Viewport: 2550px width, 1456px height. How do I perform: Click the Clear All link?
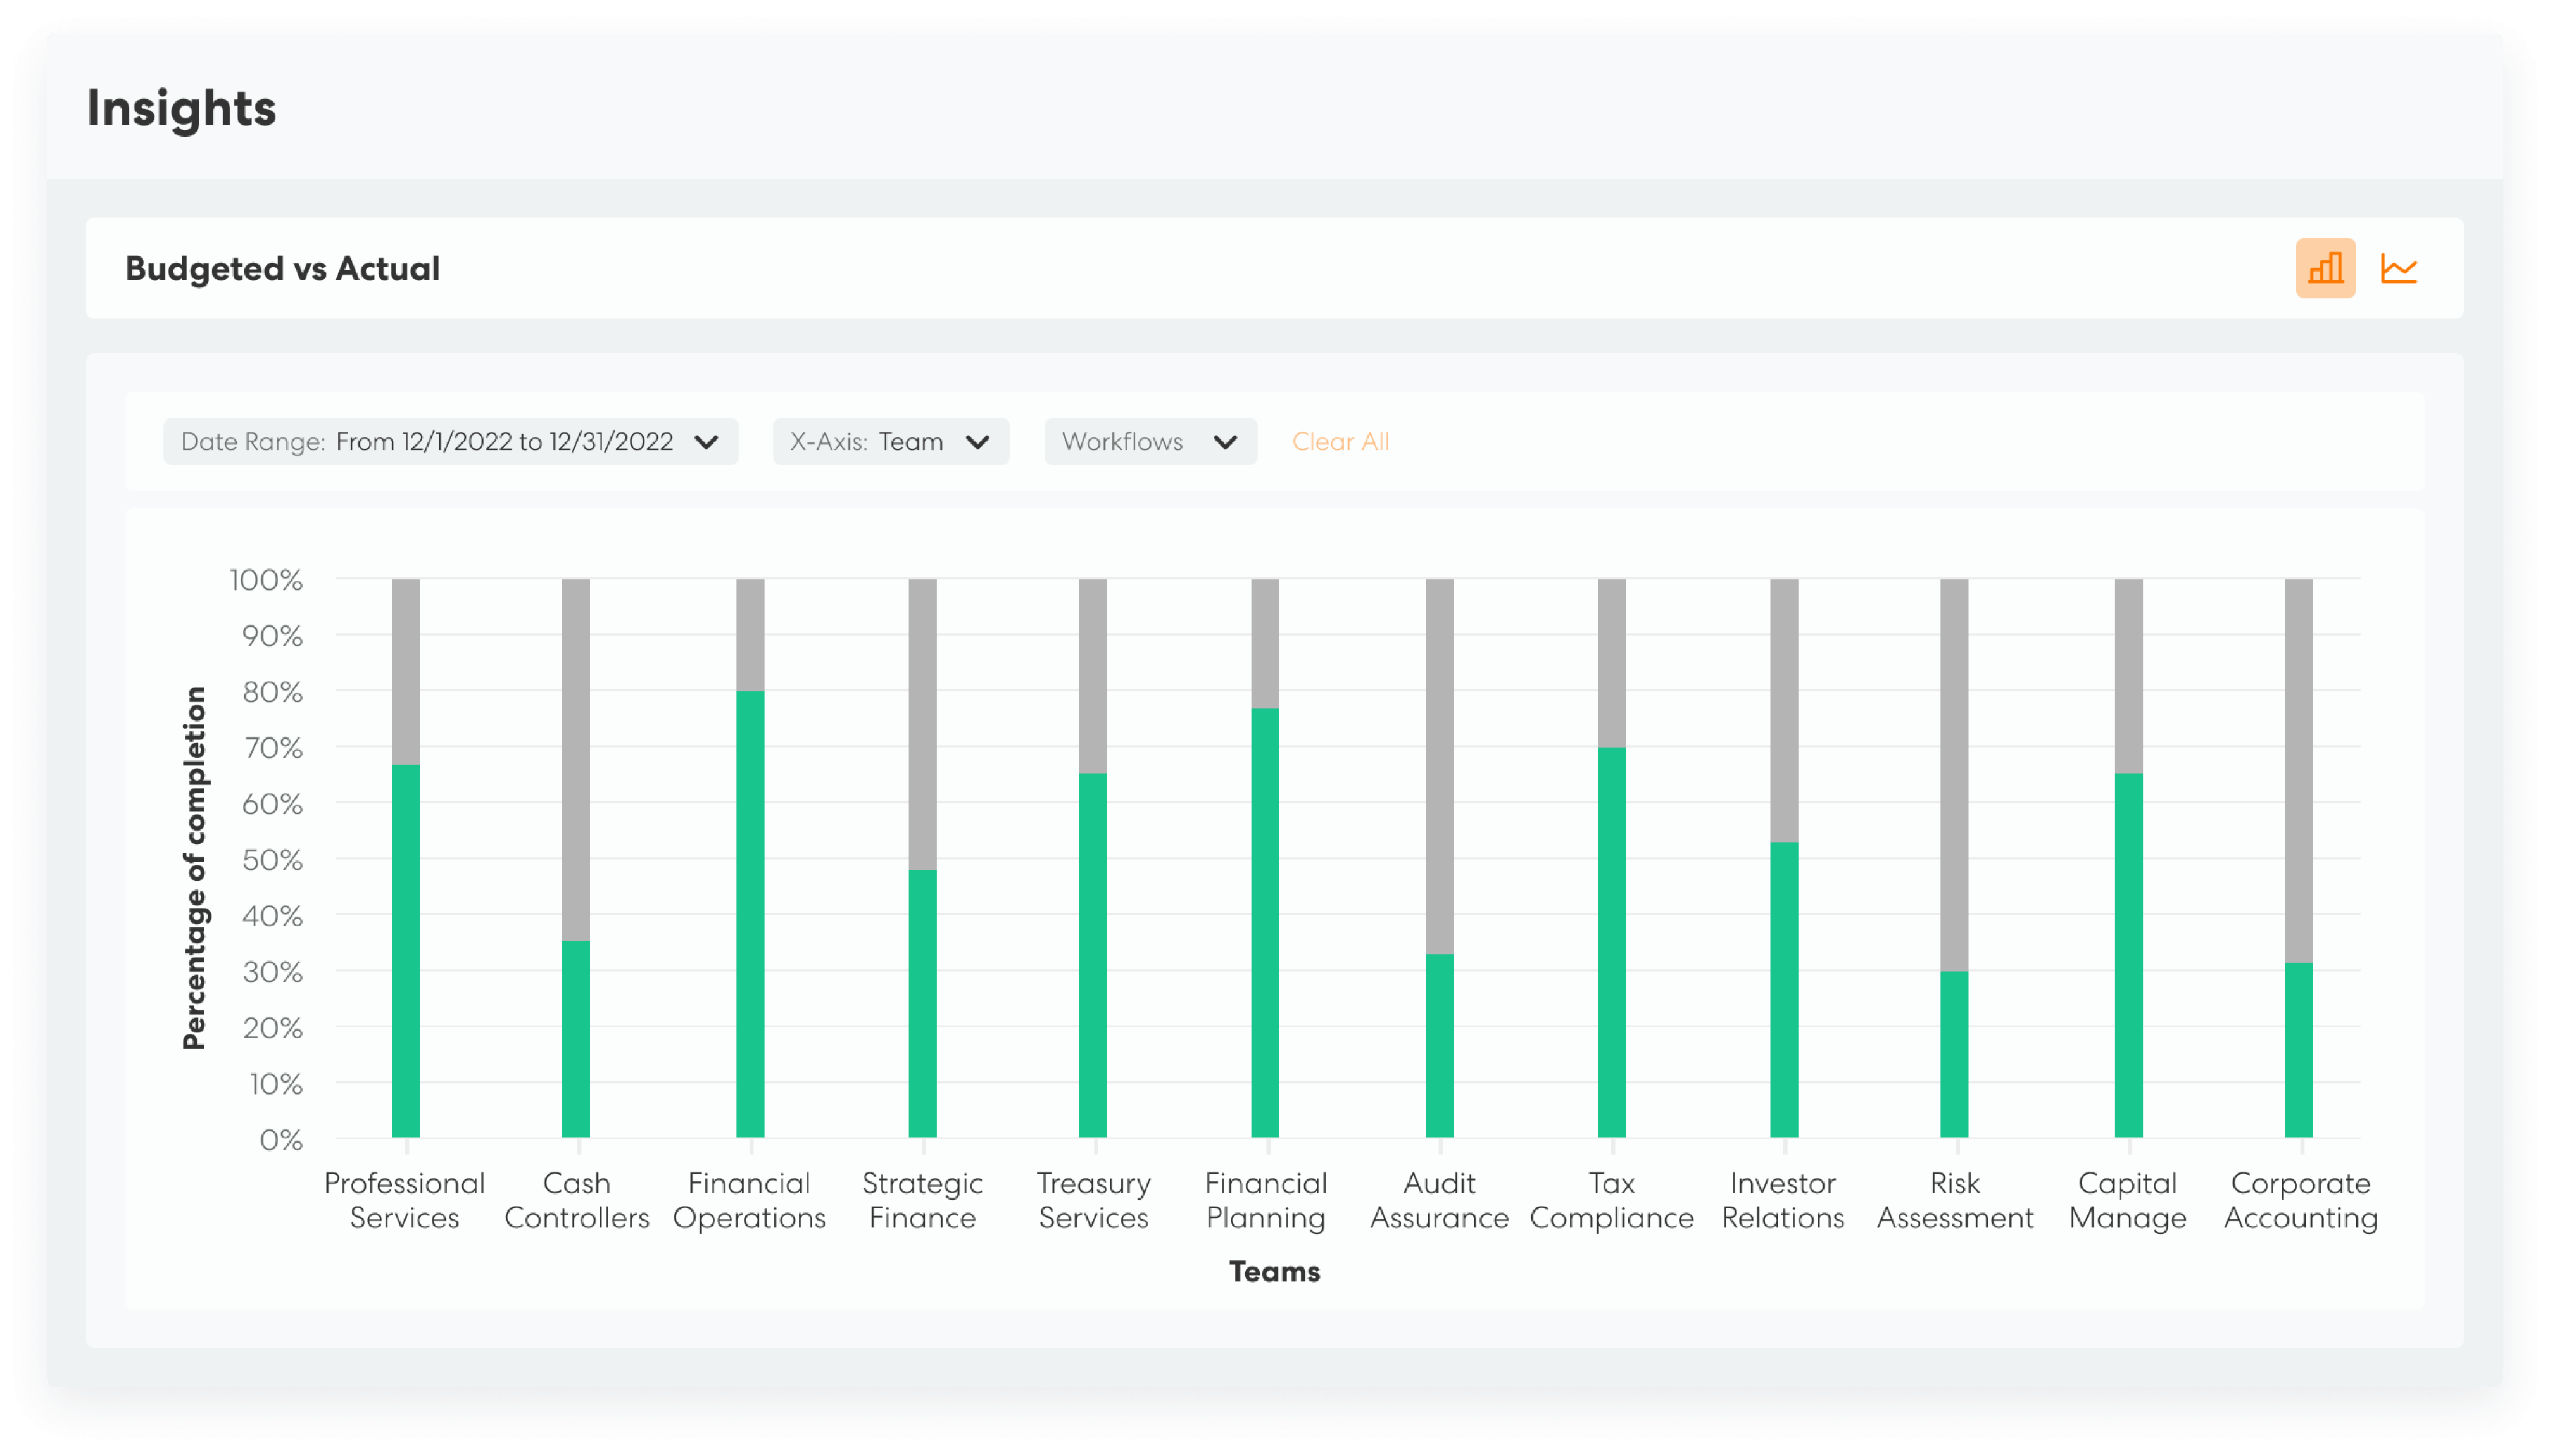coord(1340,441)
